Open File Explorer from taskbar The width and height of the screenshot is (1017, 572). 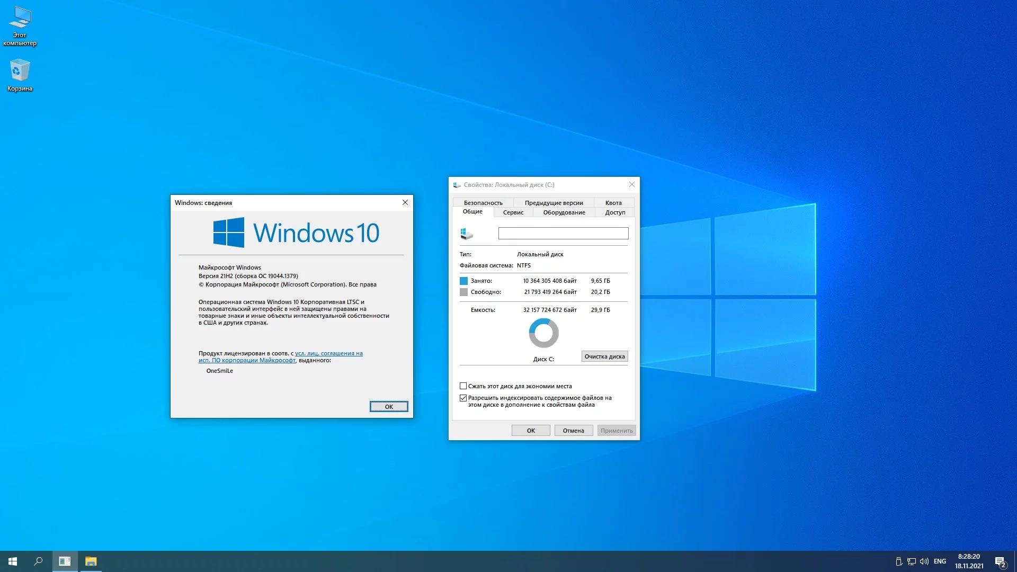coord(91,561)
